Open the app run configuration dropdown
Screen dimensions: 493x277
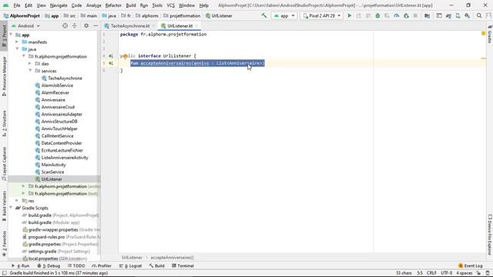(284, 15)
